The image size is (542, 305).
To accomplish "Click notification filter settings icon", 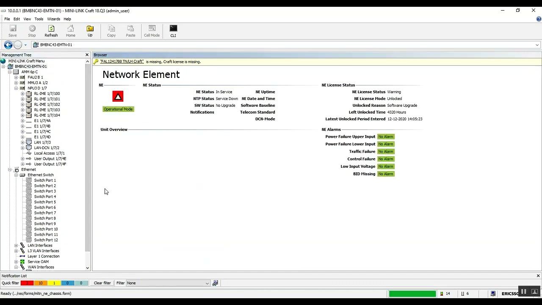I will [x=215, y=283].
